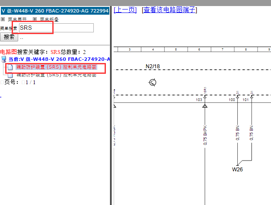The height and width of the screenshot is (205, 271).
Task: Click pin number 101 on the diagram
Action: pyautogui.click(x=245, y=100)
